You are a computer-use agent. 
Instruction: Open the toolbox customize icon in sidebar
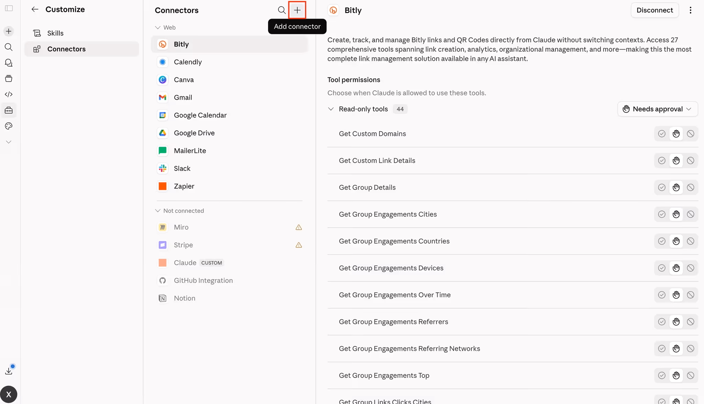[x=9, y=110]
